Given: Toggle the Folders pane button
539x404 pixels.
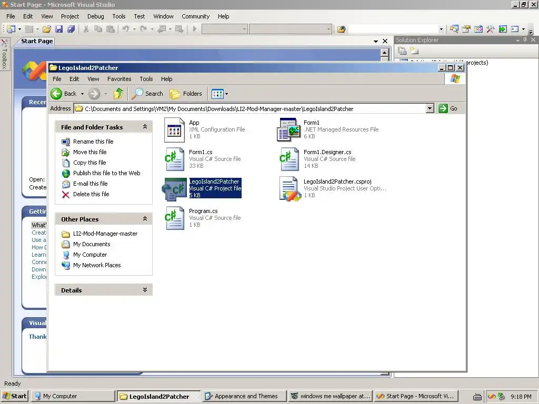Looking at the screenshot, I should pyautogui.click(x=186, y=94).
